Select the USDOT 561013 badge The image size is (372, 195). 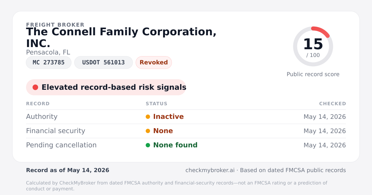point(104,63)
